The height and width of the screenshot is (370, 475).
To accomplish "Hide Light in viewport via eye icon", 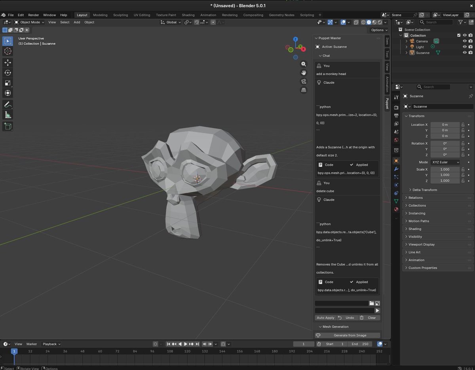I will (x=465, y=47).
